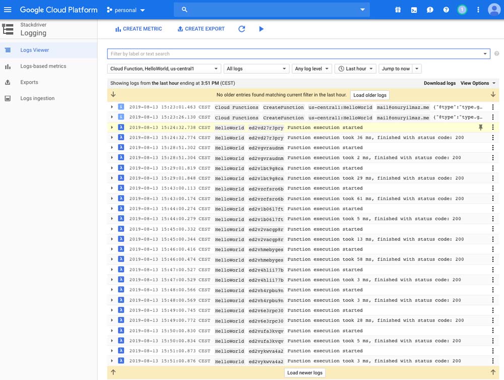Open the help question mark icon

click(x=446, y=10)
